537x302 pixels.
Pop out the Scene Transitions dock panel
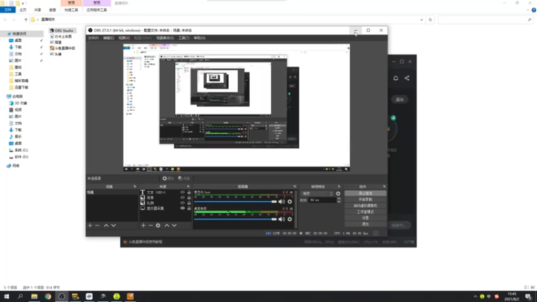coord(339,187)
